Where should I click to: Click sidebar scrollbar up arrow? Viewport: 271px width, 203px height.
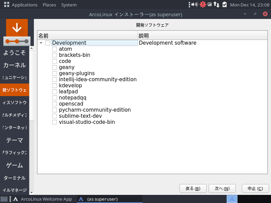coord(32,48)
